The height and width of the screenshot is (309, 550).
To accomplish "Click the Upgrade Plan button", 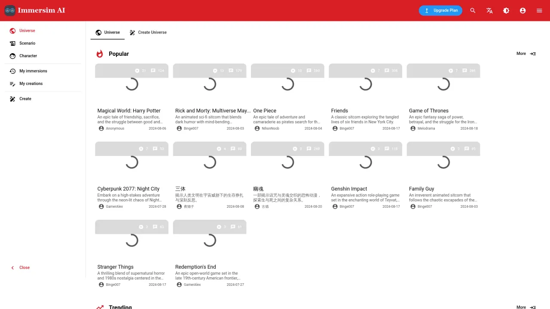I will [440, 11].
